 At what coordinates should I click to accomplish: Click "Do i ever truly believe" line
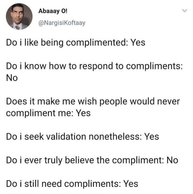[x=92, y=160]
